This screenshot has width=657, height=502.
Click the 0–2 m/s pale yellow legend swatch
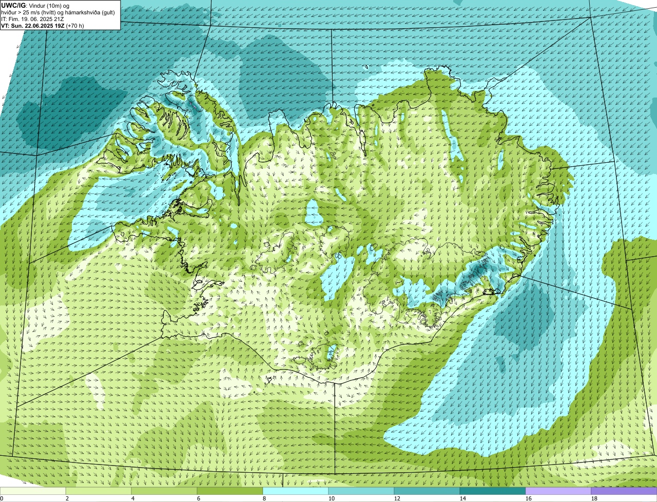(33, 491)
